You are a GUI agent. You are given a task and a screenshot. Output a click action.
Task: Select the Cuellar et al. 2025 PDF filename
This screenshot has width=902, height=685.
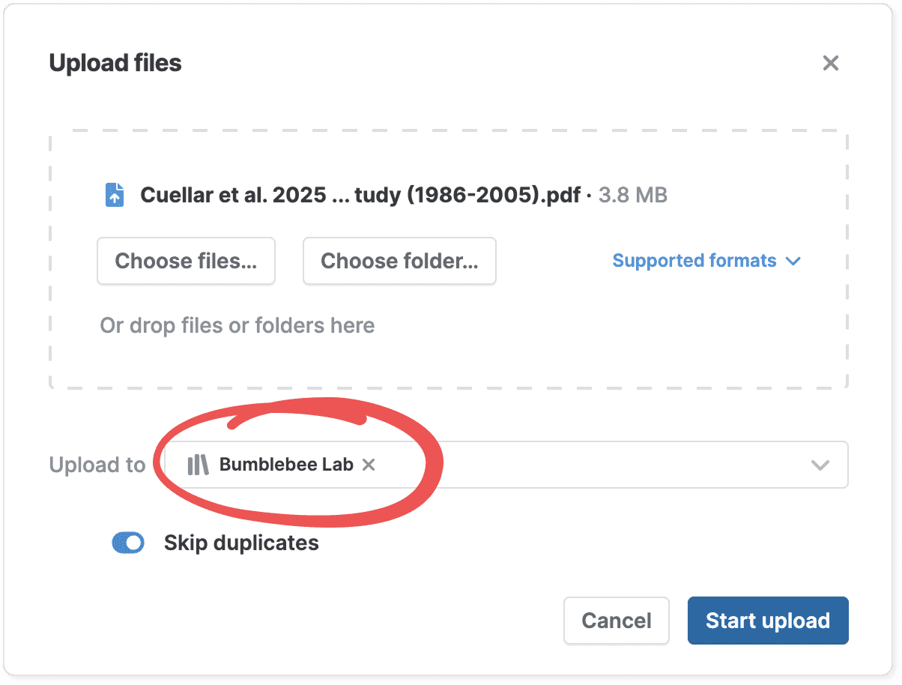pos(360,196)
